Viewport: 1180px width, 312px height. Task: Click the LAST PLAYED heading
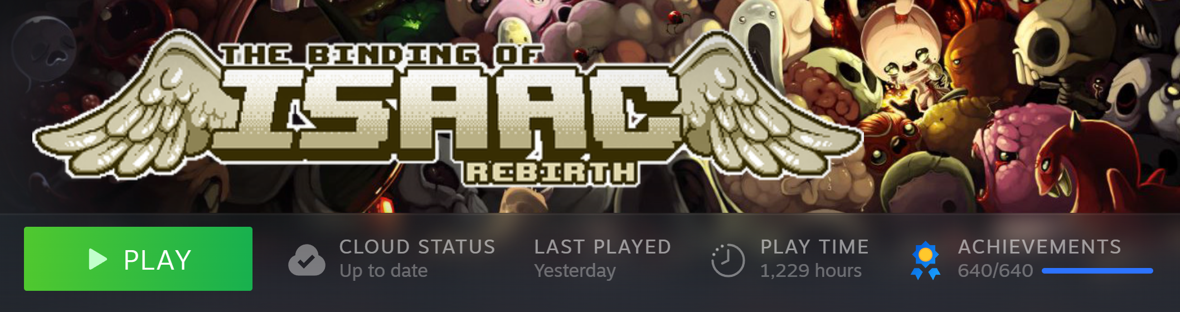(603, 247)
